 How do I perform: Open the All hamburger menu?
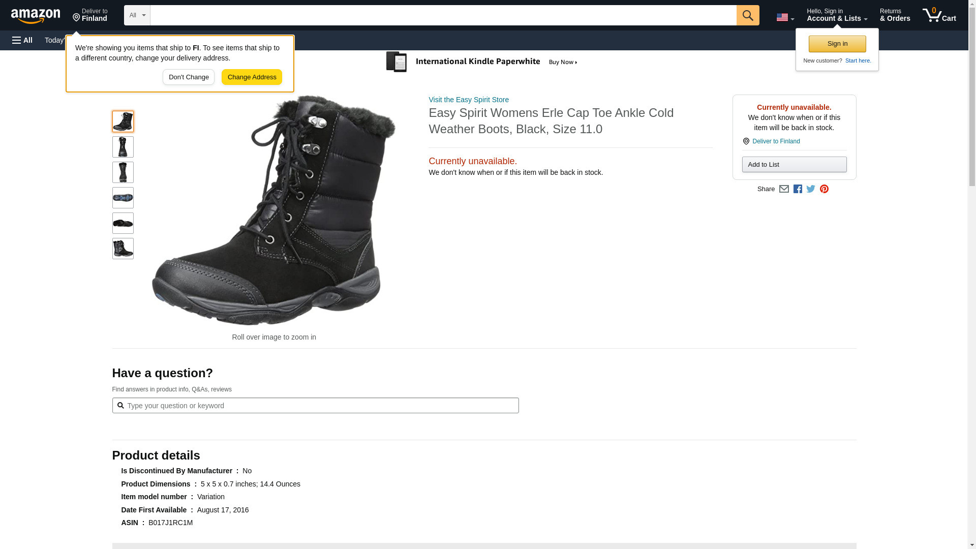[22, 40]
